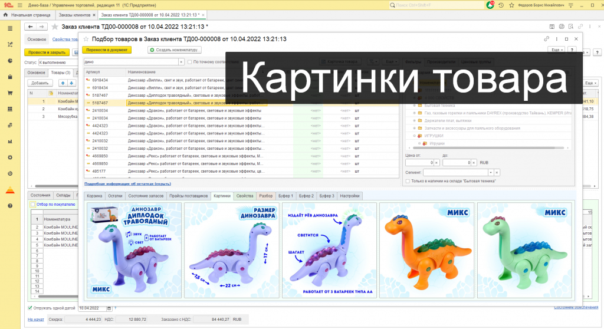Move order row up with blue up arrow
Viewport: 604px width, 329px height.
tap(63, 83)
